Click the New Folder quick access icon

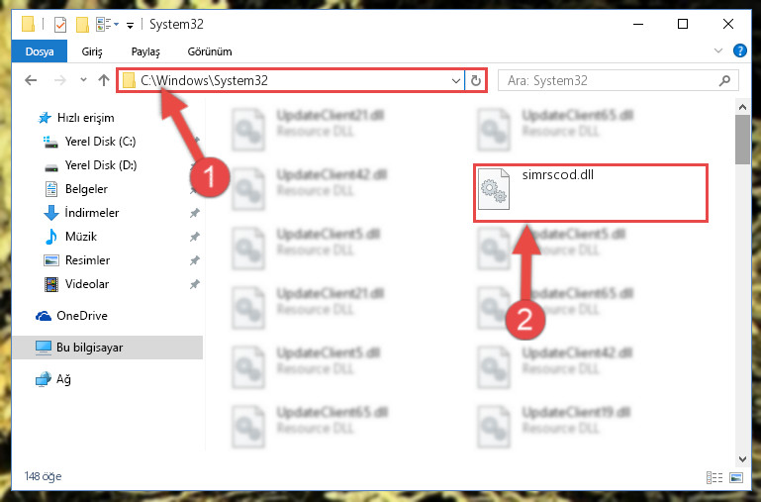point(82,25)
